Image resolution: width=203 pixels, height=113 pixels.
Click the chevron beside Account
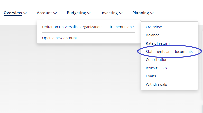point(55,13)
